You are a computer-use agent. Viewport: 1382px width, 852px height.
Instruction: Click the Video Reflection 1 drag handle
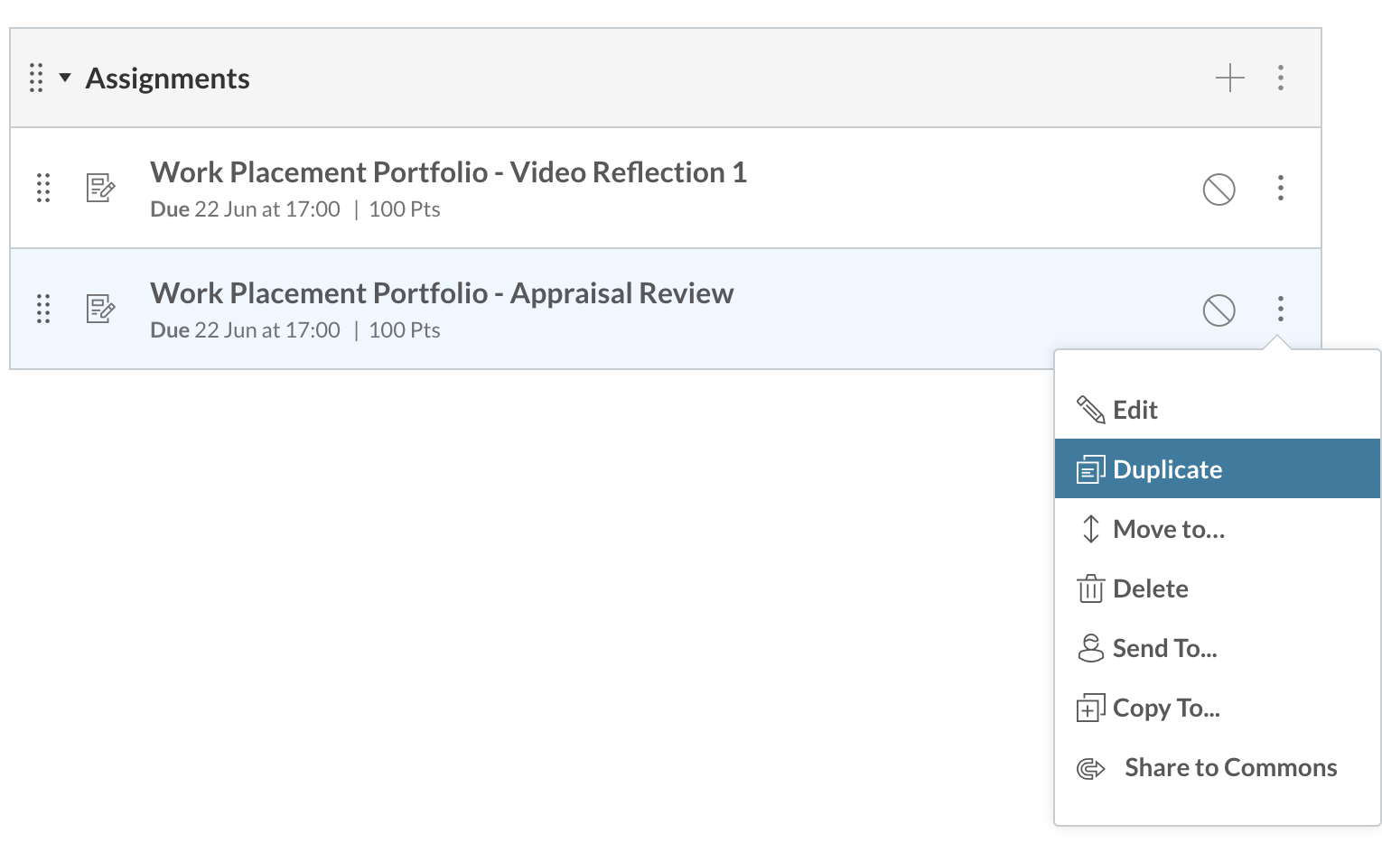click(43, 188)
